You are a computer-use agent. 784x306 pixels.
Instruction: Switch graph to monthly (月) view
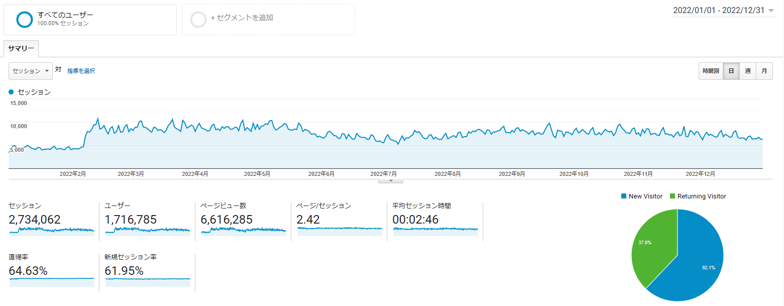point(764,71)
